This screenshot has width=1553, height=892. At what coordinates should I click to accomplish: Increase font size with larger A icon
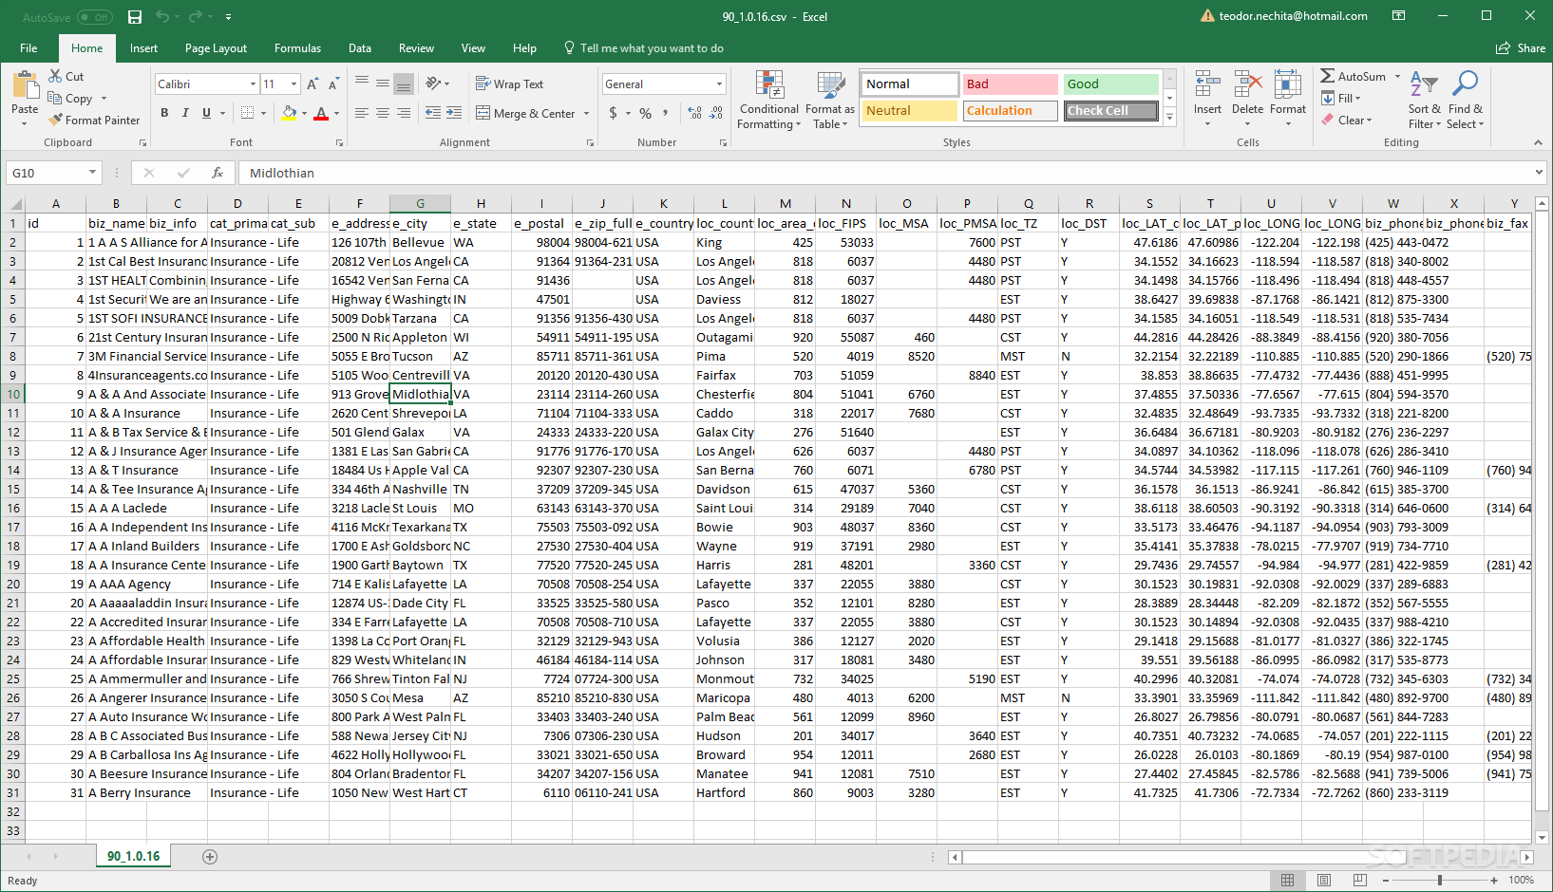pyautogui.click(x=312, y=84)
